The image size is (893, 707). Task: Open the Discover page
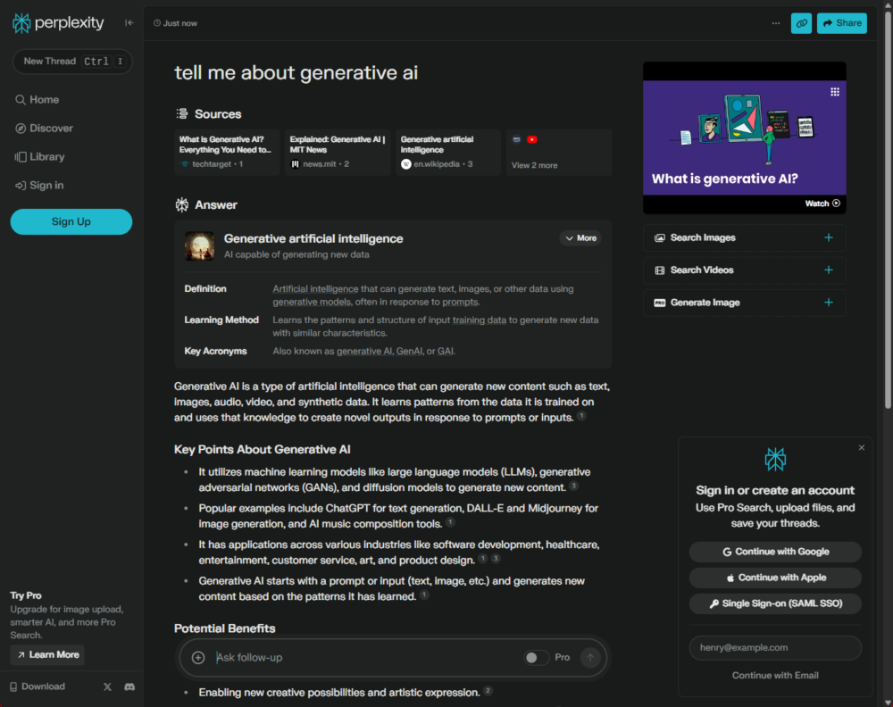tap(44, 128)
